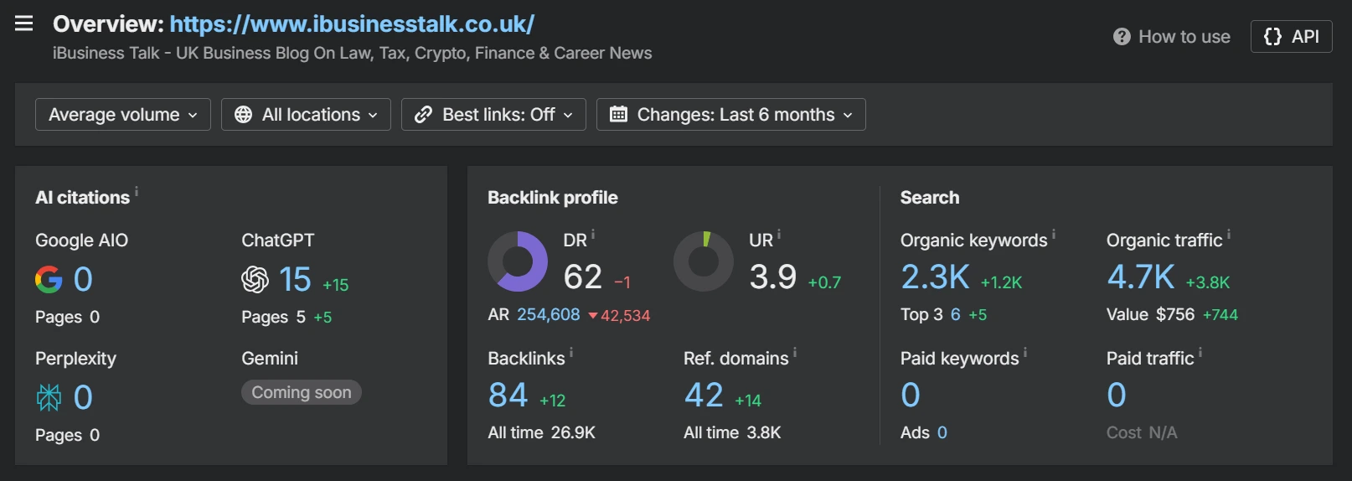This screenshot has width=1352, height=481.
Task: Click the Organic traffic info icon
Action: (x=1229, y=235)
